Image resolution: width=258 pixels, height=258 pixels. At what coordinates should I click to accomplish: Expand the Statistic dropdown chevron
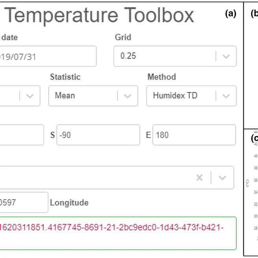[x=128, y=96]
